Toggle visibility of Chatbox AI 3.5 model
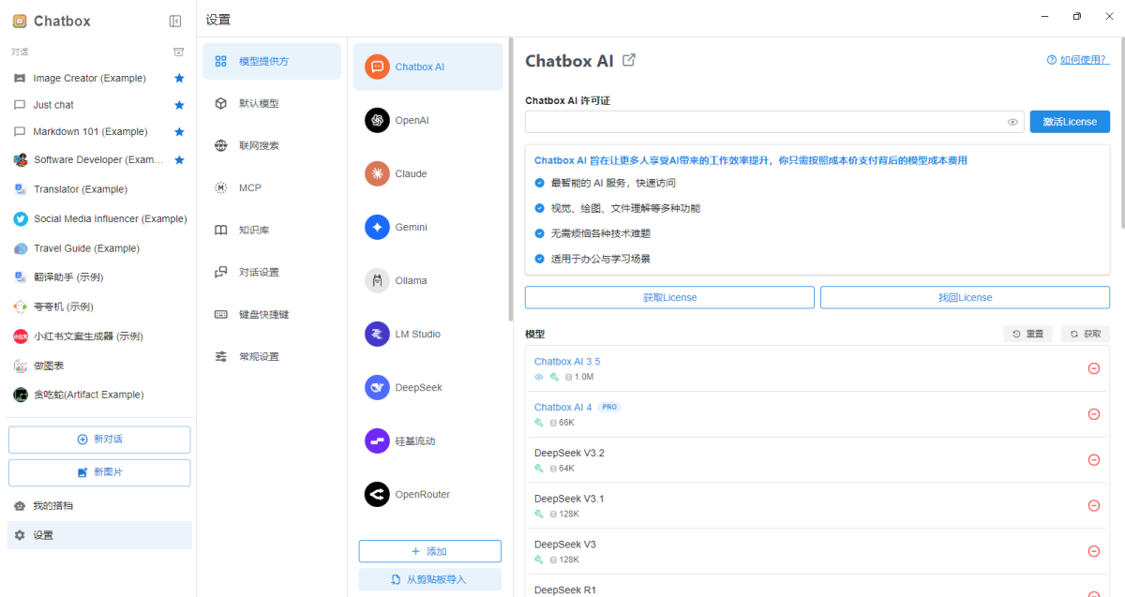This screenshot has height=597, width=1125. click(x=538, y=376)
